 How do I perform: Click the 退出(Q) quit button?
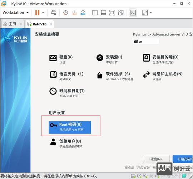[x=156, y=159]
